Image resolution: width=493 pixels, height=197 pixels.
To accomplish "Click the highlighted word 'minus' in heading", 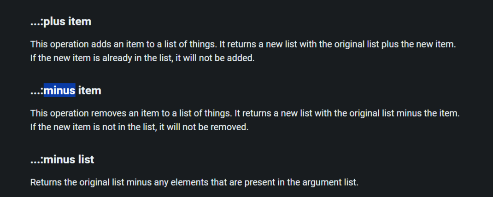I will 59,91.
